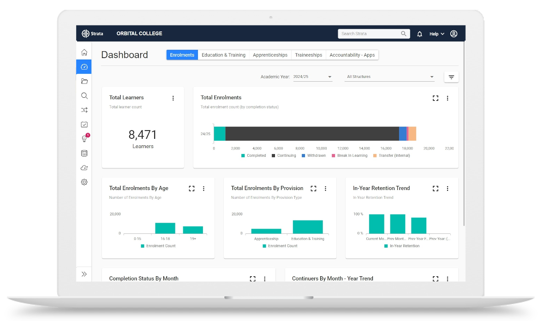Viewport: 544px width, 321px height.
Task: Expand Continuers By Month chart fullscreen
Action: pos(436,279)
